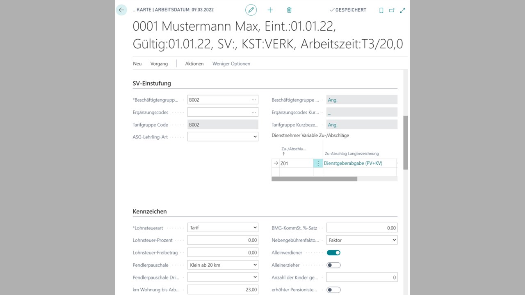Screen dimensions: 525x295
Task: Open the Neu menu
Action: click(137, 64)
